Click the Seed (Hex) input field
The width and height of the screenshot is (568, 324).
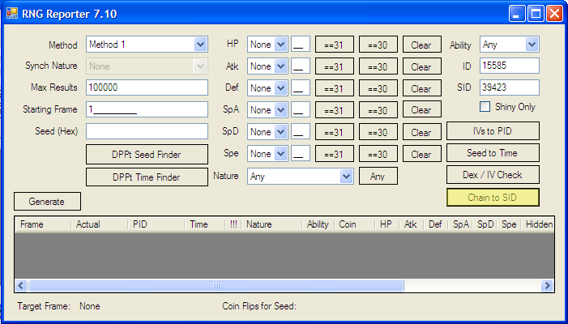(x=147, y=131)
